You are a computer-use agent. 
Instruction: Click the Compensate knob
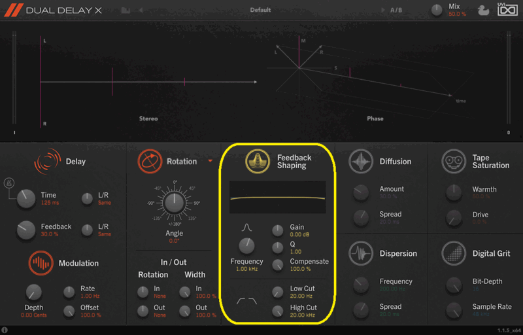click(x=277, y=265)
